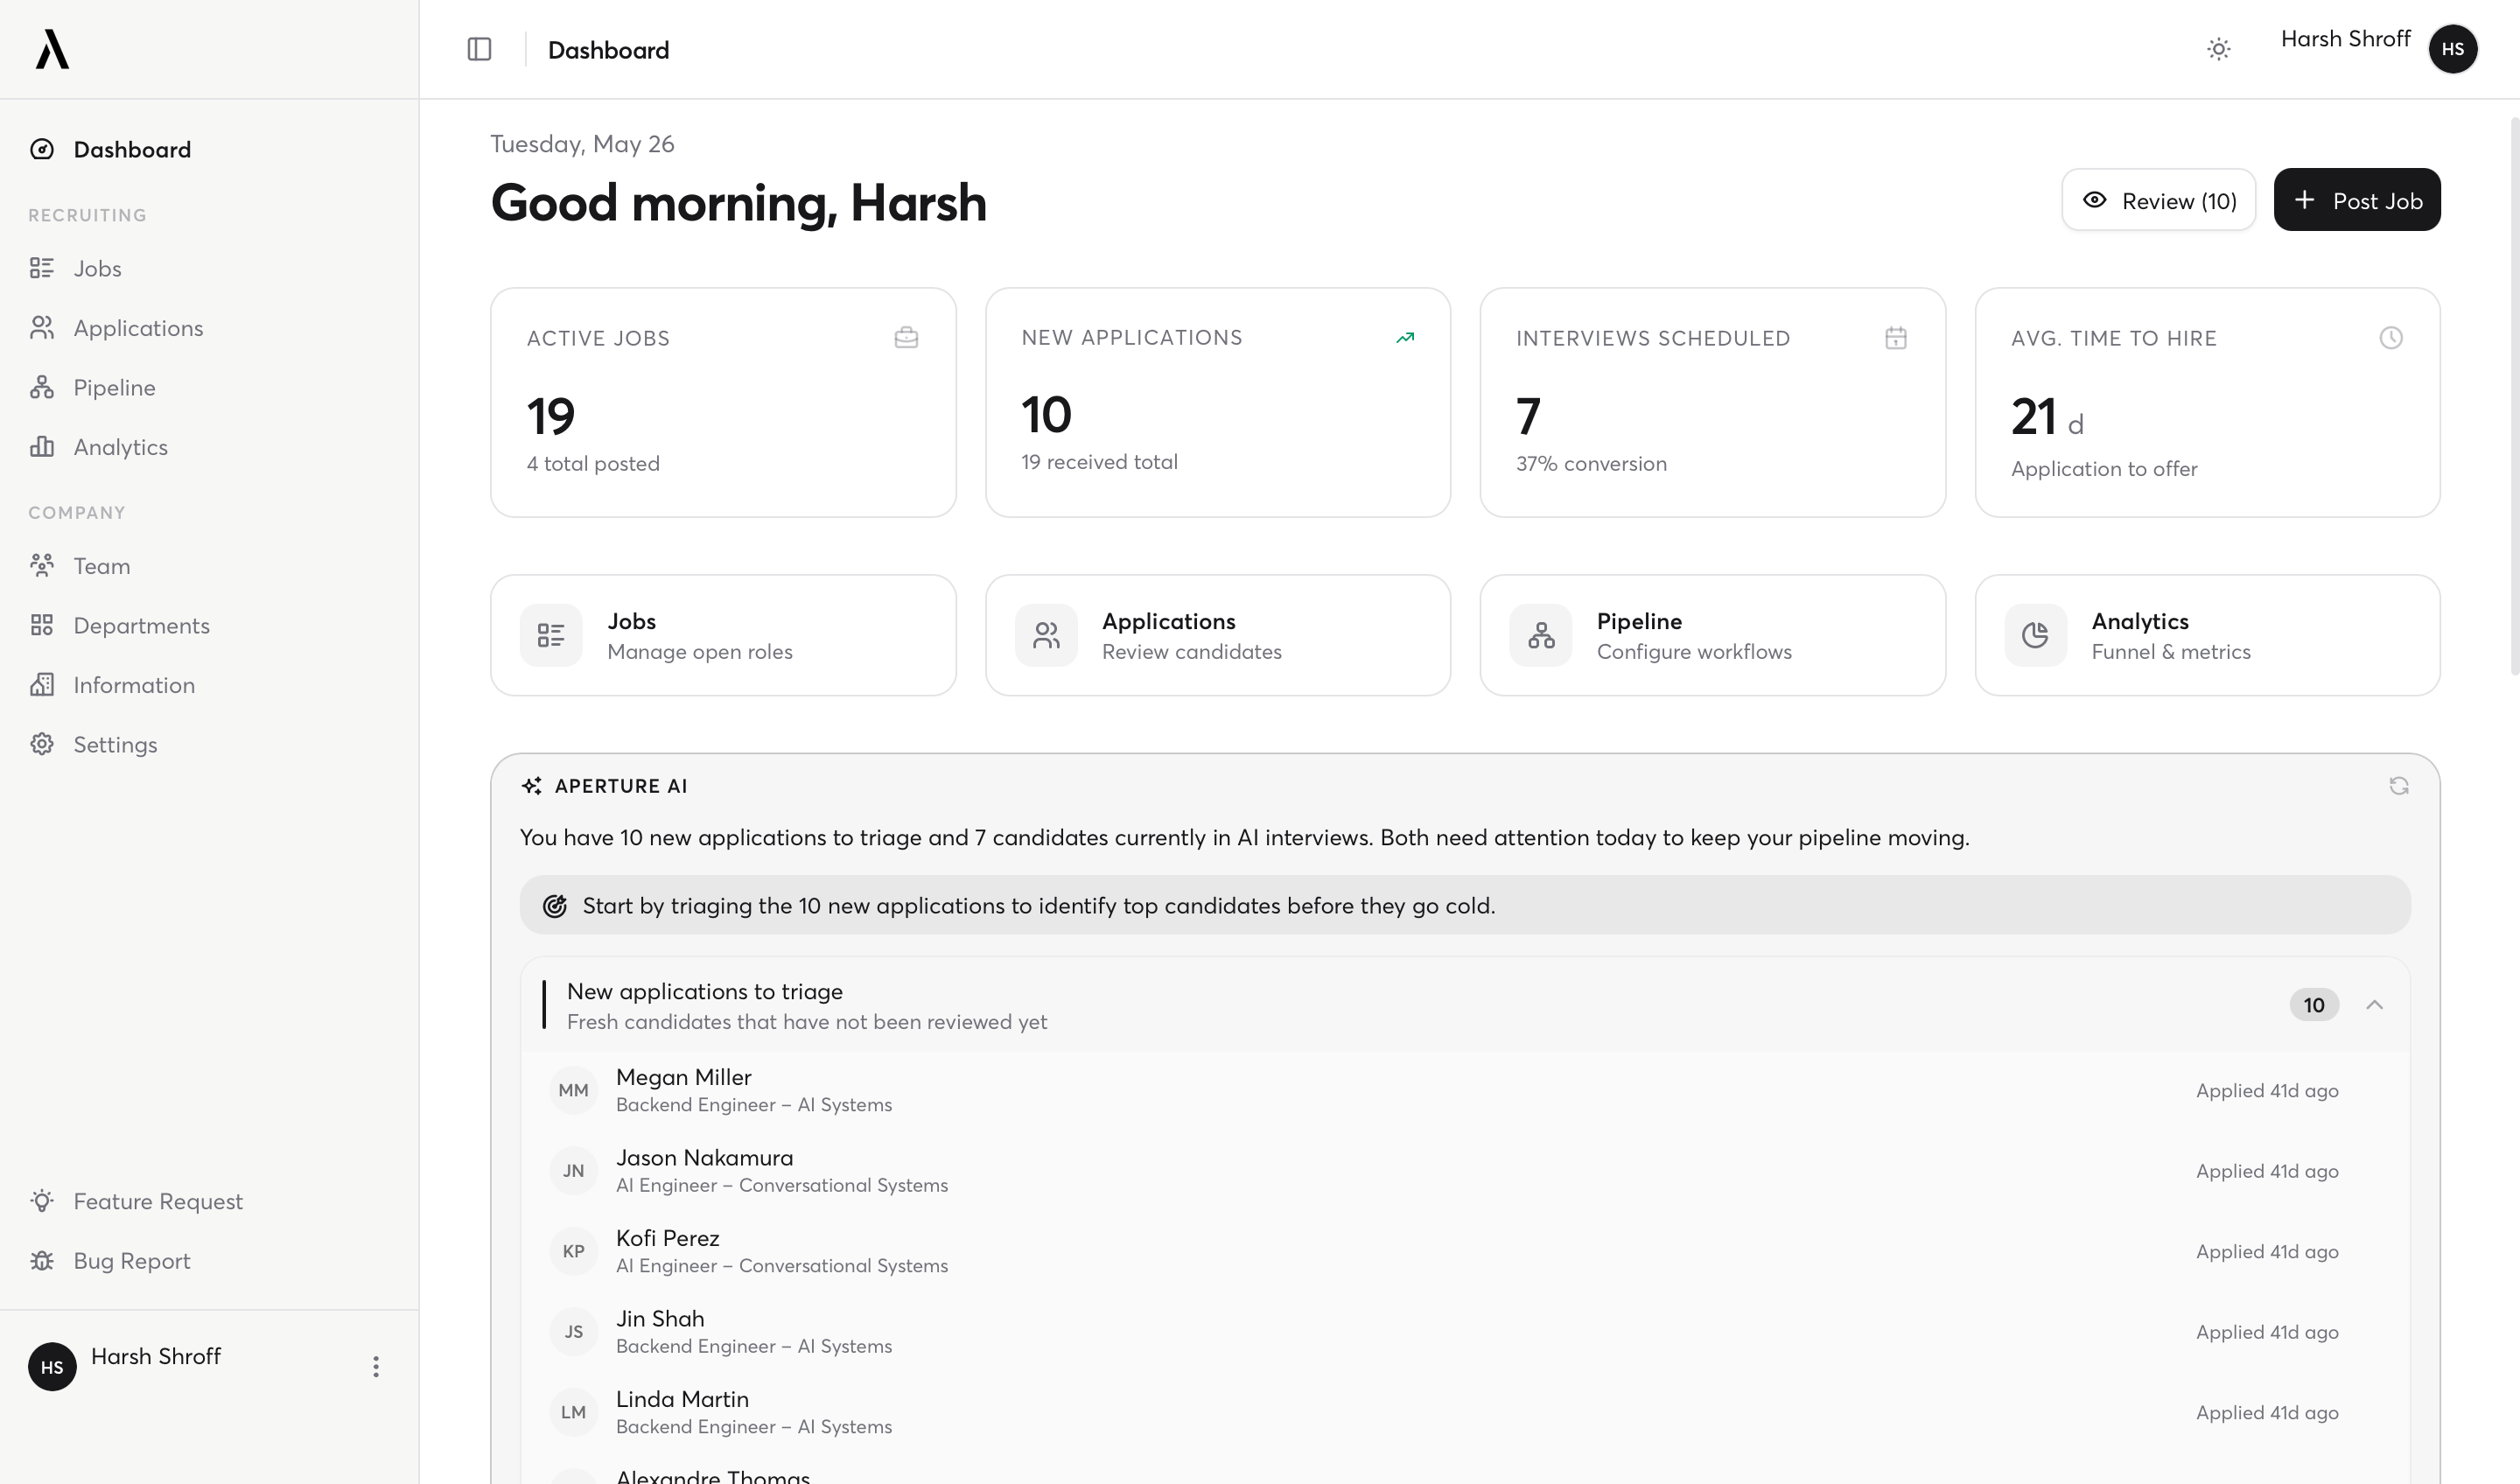This screenshot has height=1484, width=2520.
Task: Click the workflow icon on the Pipeline card
Action: [x=1541, y=635]
